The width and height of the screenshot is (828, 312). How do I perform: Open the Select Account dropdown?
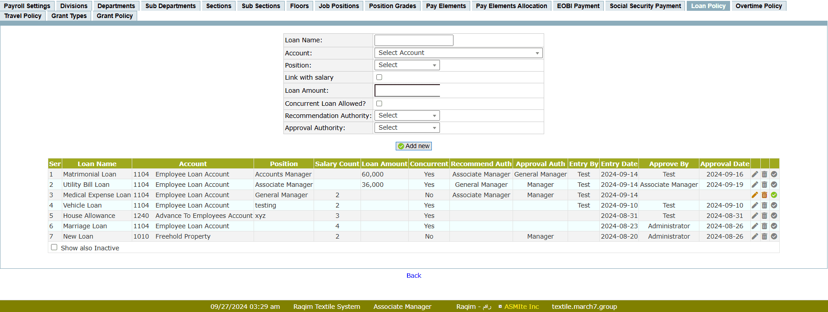coord(458,53)
